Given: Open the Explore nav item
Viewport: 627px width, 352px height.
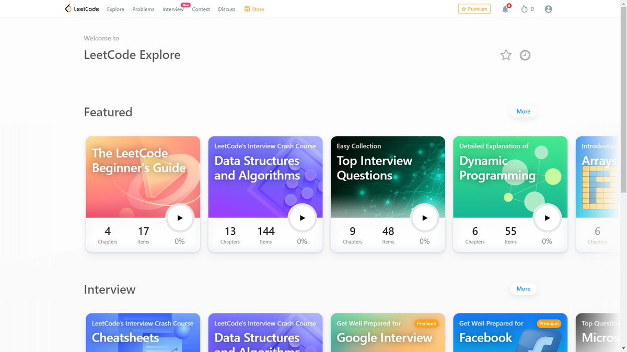Looking at the screenshot, I should 115,9.
